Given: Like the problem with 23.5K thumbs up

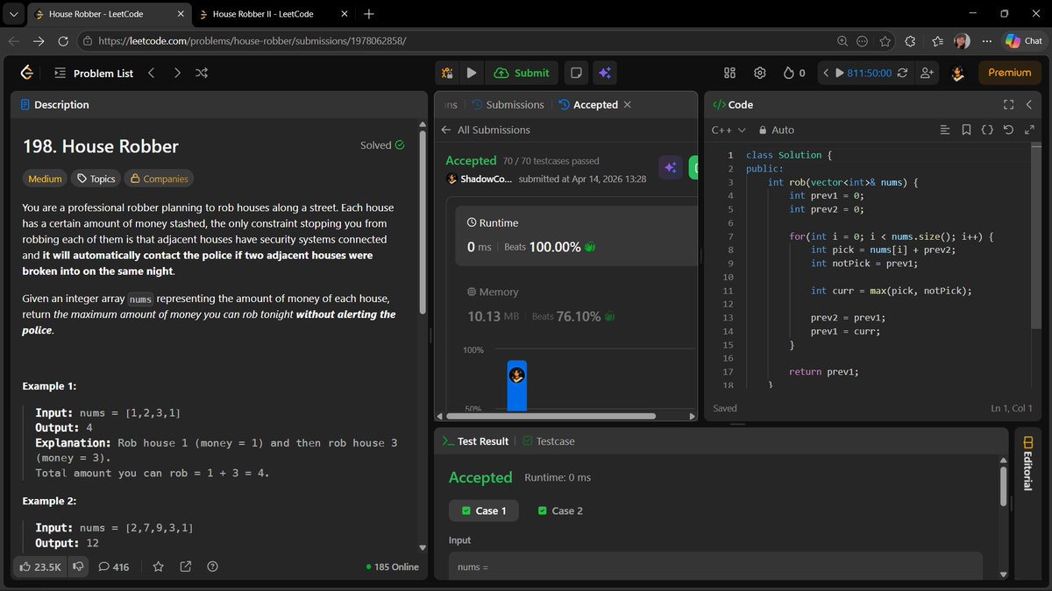Looking at the screenshot, I should coord(39,566).
